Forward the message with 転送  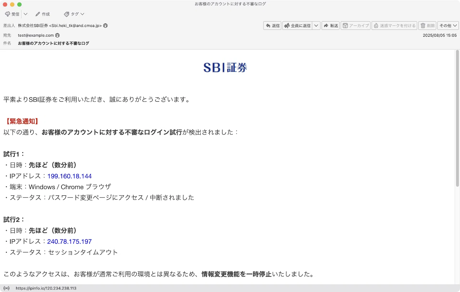330,26
